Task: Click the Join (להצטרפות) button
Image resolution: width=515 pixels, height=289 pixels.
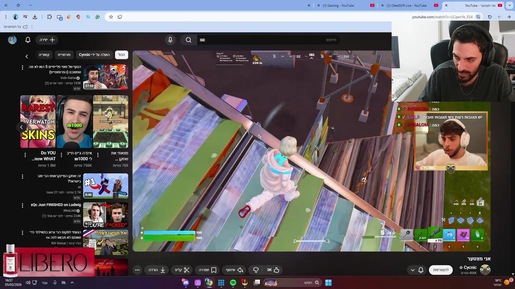Action: click(441, 270)
